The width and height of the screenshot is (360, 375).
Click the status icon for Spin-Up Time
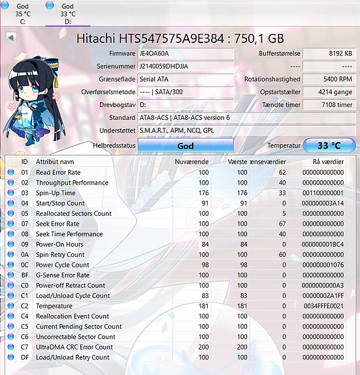tap(10, 193)
